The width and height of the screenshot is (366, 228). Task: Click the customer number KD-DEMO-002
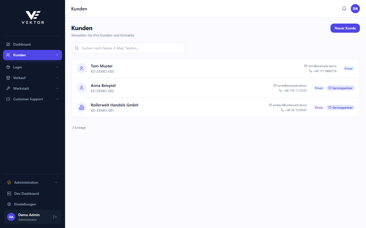(102, 91)
